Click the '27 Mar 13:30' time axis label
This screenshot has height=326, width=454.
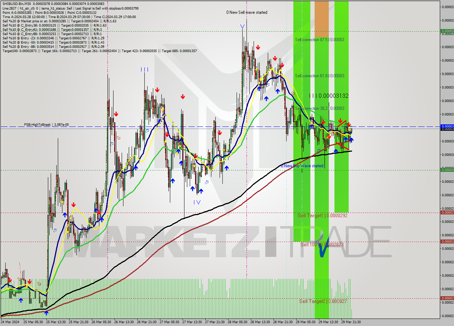click(x=192, y=322)
